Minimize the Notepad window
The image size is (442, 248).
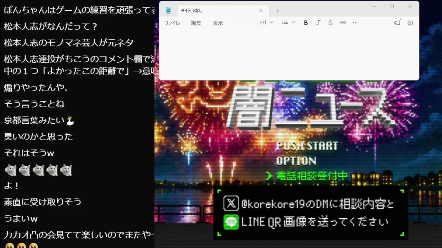pyautogui.click(x=374, y=7)
